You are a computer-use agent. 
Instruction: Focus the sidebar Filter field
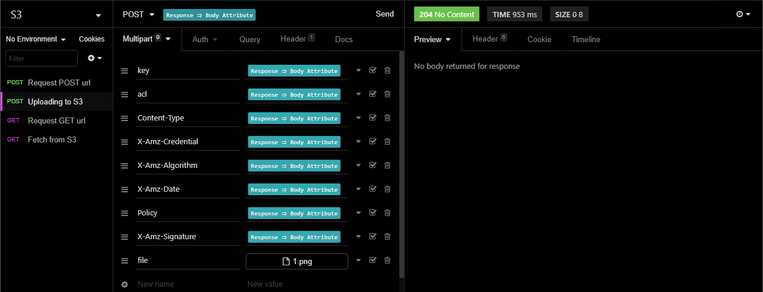pos(42,58)
